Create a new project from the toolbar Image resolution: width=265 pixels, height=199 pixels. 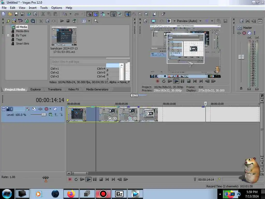tap(4, 14)
